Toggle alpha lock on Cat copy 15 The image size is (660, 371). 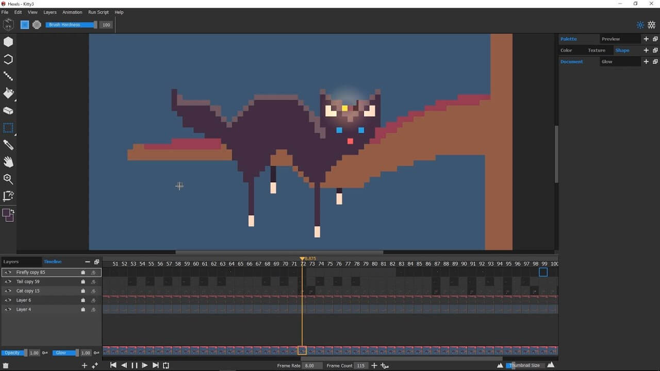coord(93,291)
